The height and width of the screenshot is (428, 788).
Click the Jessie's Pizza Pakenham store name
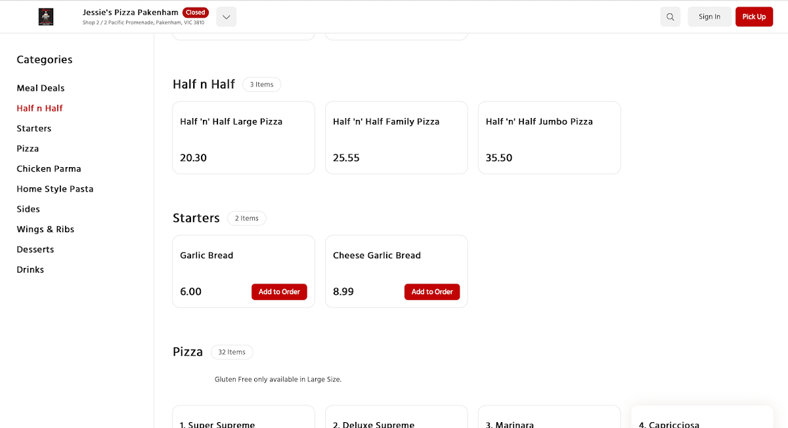(131, 12)
